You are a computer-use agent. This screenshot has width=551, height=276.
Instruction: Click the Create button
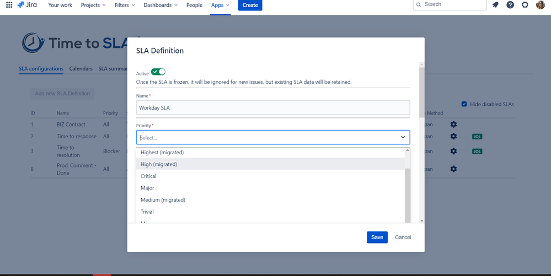point(250,5)
